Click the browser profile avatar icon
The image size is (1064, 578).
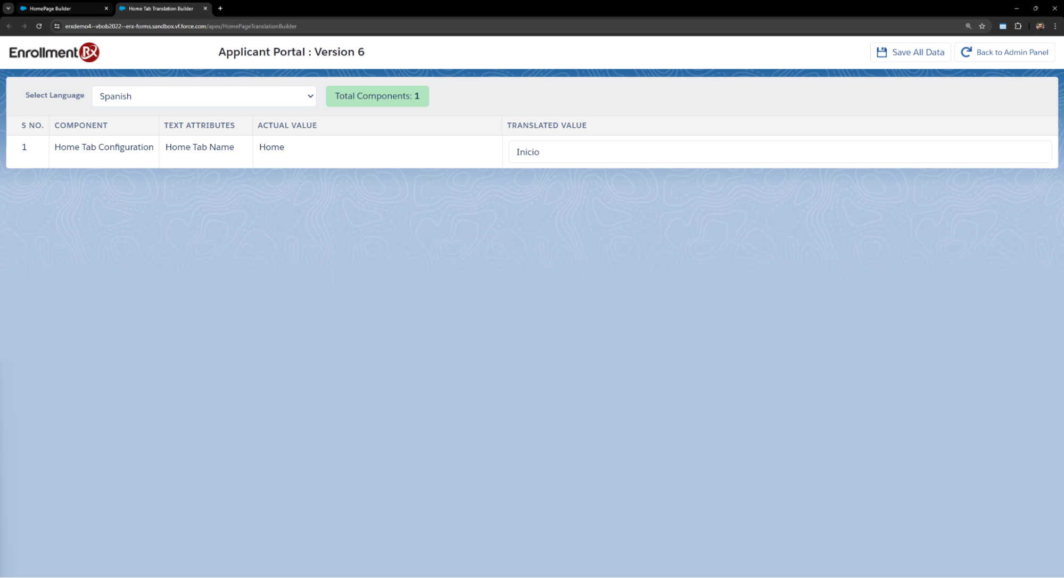[1040, 26]
